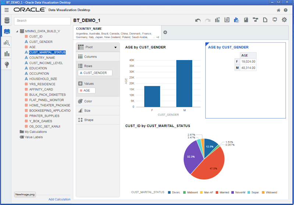Click the Add Data Source icon
Viewport: 294px width, 205px height.
[227, 20]
